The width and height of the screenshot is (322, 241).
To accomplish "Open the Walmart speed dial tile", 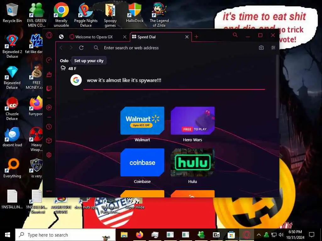I will [142, 120].
